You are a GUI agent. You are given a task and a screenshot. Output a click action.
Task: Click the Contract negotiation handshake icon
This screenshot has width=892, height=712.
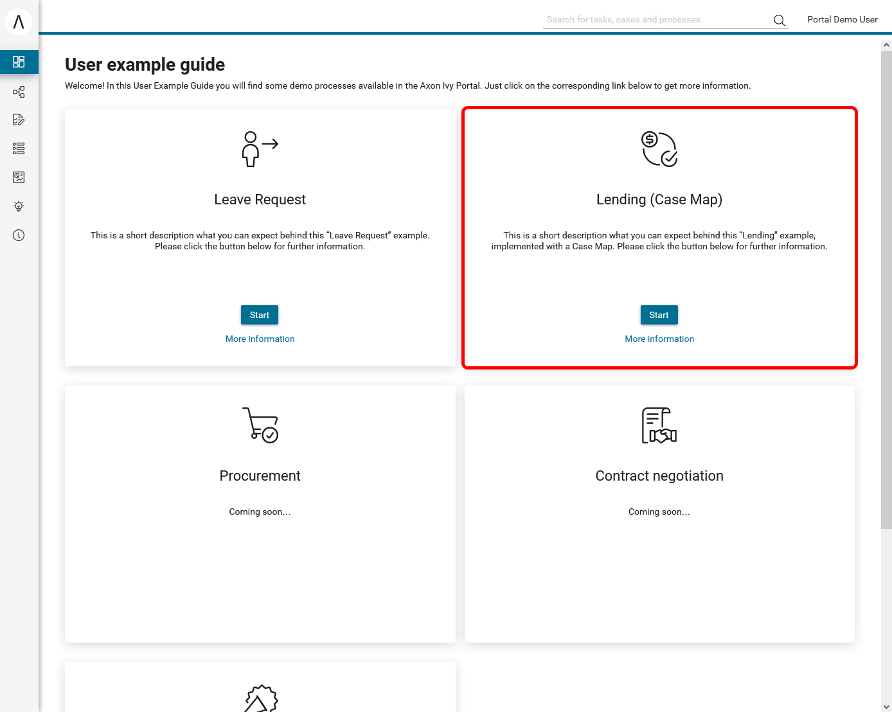(x=659, y=425)
